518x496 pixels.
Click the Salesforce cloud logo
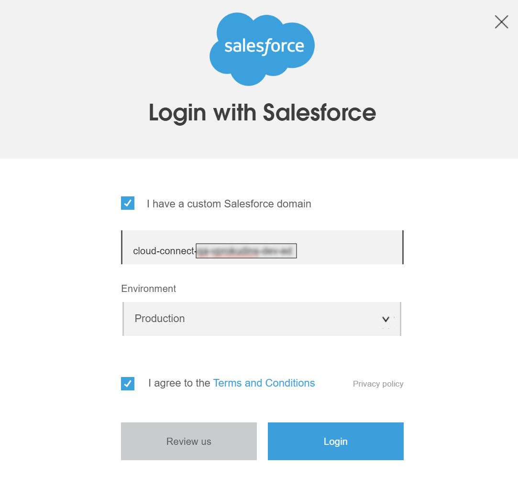(x=262, y=49)
